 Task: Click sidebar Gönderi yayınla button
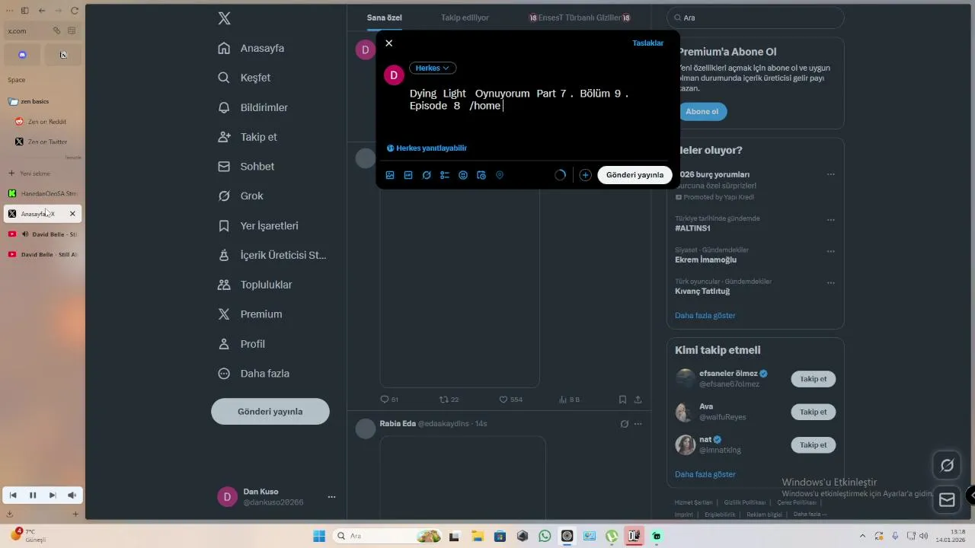pyautogui.click(x=270, y=412)
